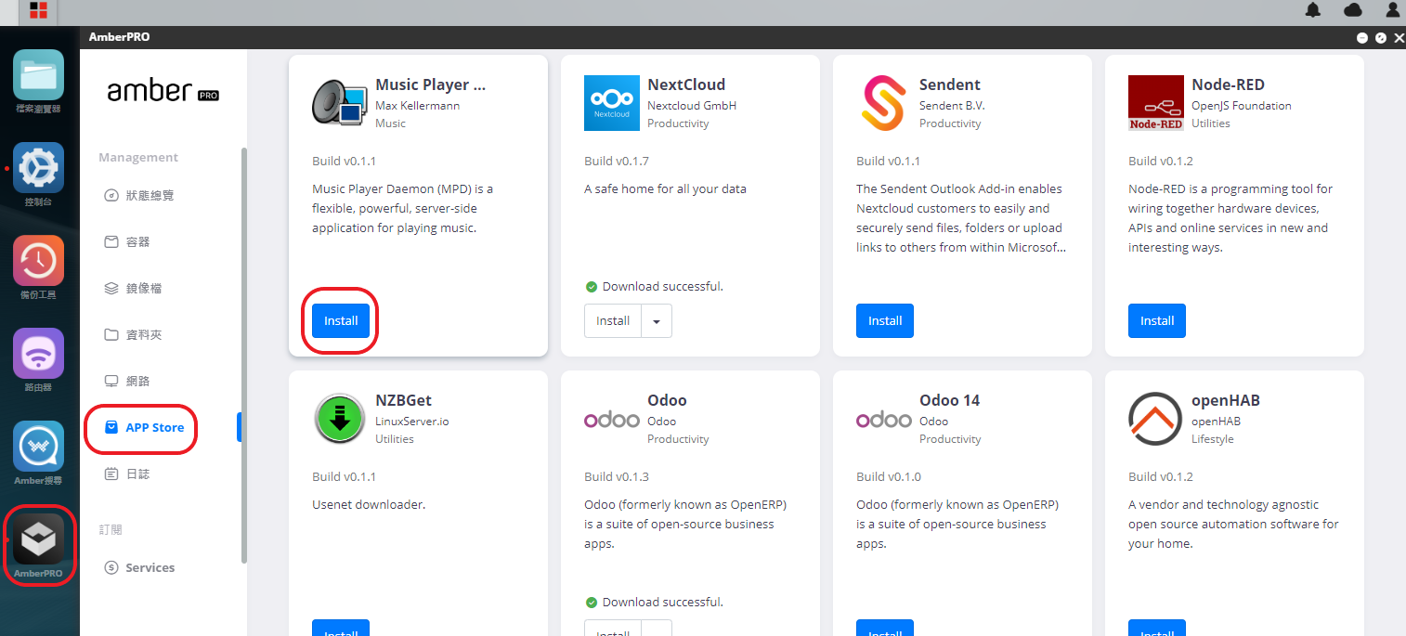Click the openHAB app title
Viewport: 1406px width, 636px height.
(1226, 400)
